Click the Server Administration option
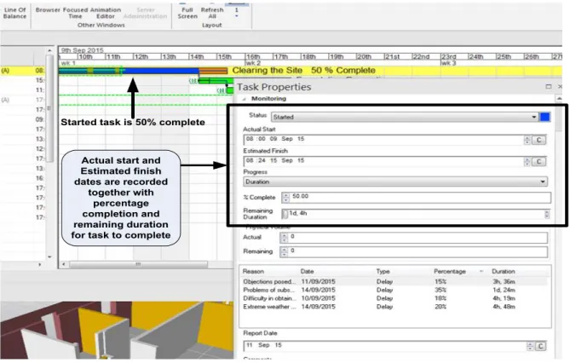Image resolution: width=570 pixels, height=363 pixels. [x=146, y=13]
